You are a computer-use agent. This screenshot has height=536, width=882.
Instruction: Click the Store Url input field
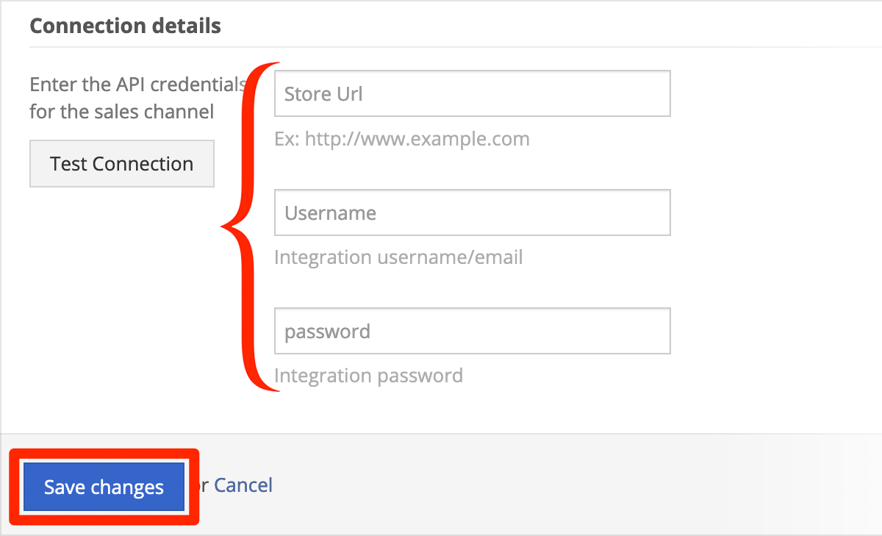click(473, 93)
